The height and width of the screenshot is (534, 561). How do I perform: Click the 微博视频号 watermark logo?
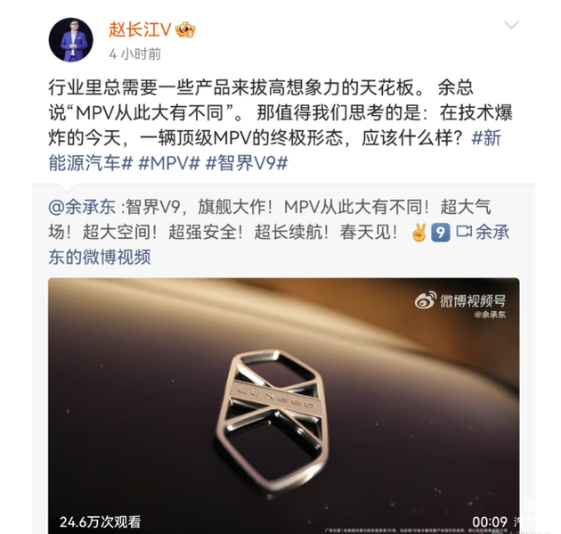tap(460, 300)
